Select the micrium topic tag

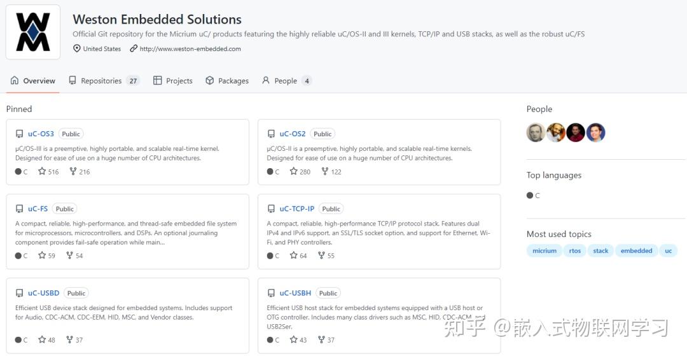click(x=545, y=251)
